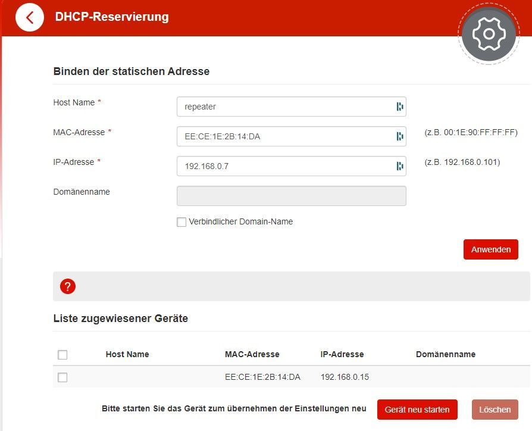
Task: Enable the Verbindlicher Domain-Name checkbox
Action: (x=181, y=221)
